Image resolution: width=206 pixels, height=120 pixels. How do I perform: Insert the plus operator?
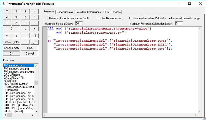(34, 29)
